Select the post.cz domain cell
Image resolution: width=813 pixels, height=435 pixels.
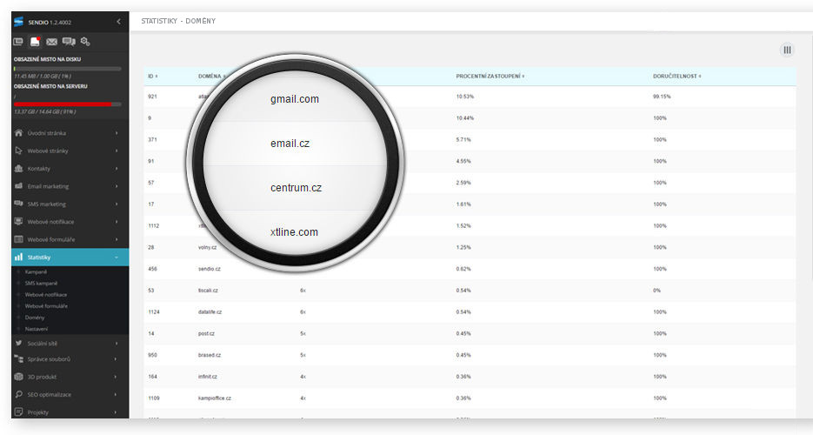point(206,333)
